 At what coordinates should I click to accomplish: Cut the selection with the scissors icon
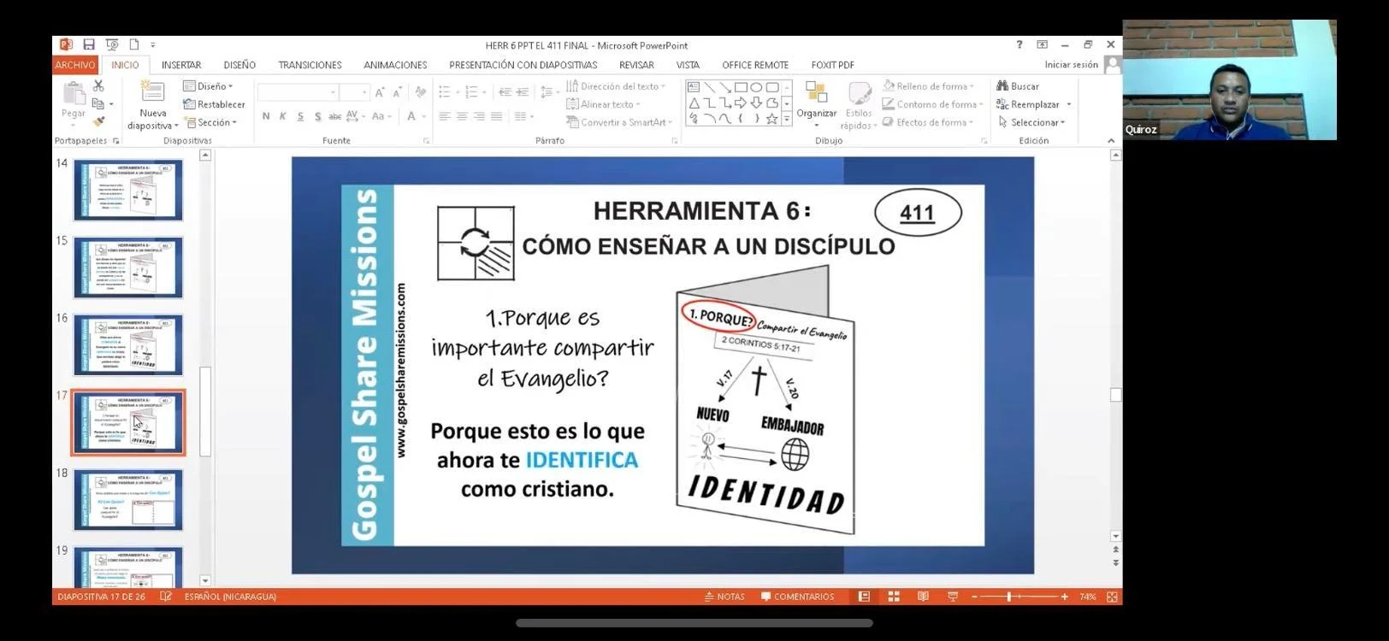click(98, 85)
